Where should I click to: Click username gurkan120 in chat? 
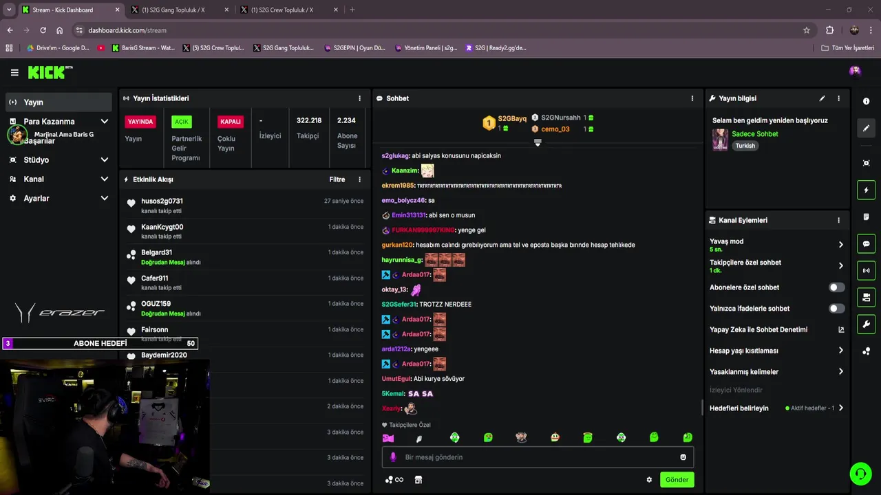pos(397,245)
